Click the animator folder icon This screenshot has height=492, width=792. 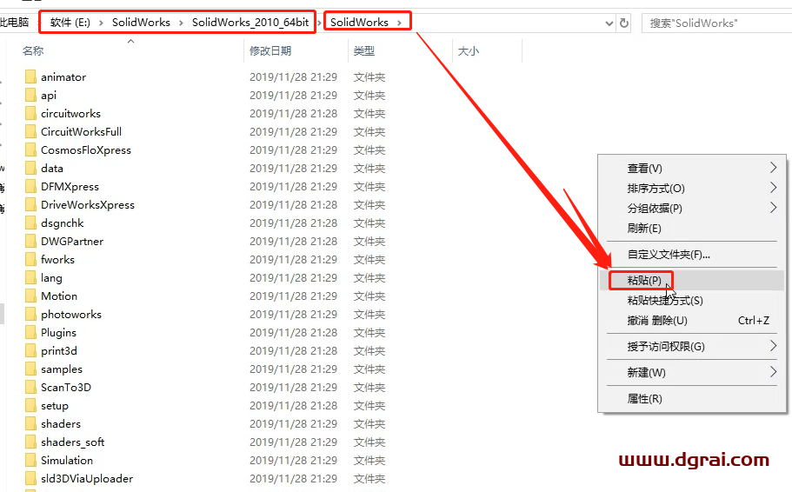click(x=30, y=76)
